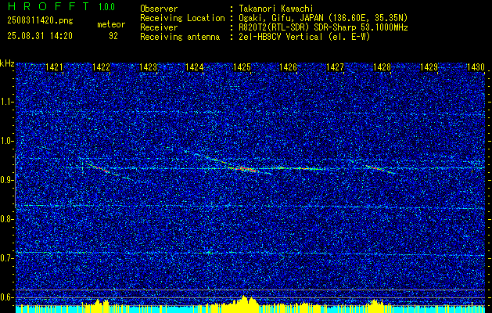Click the 1.1 frequency axis label
The image size is (492, 313).
tap(7, 102)
